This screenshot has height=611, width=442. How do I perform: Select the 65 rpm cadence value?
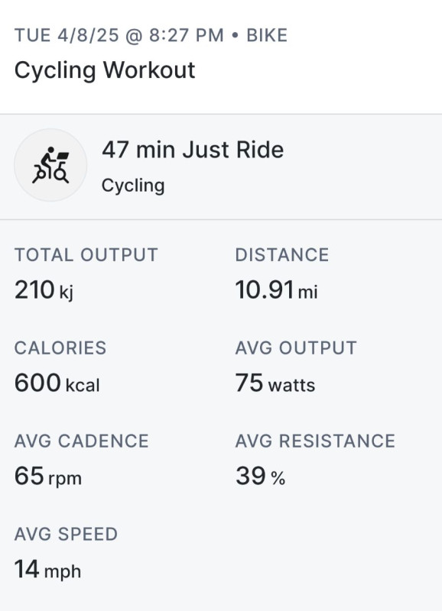point(48,477)
